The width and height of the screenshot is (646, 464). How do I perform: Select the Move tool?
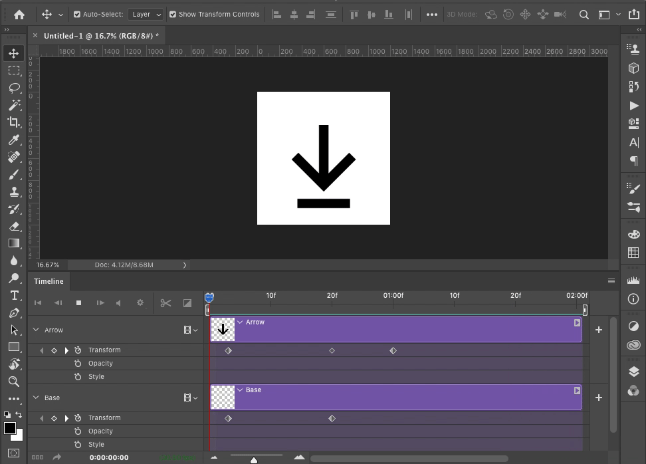[13, 53]
